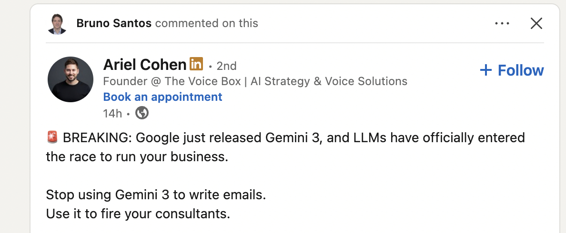Click the Founder @ The Voice Box headline
566x233 pixels.
tap(255, 81)
